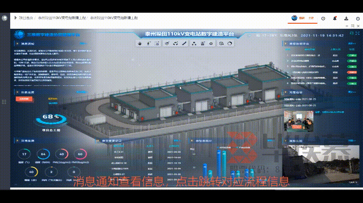Click the power logout icon

pos(357,19)
